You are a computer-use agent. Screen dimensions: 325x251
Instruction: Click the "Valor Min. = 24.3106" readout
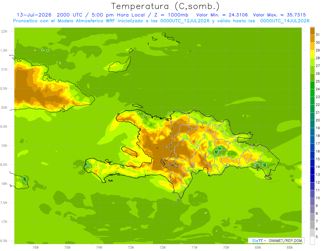(x=222, y=15)
